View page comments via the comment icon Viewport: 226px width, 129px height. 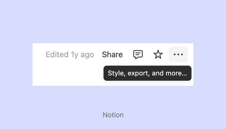click(138, 54)
